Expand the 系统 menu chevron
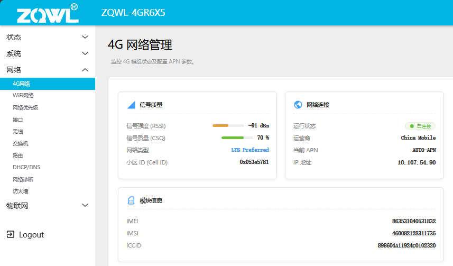 coord(85,53)
